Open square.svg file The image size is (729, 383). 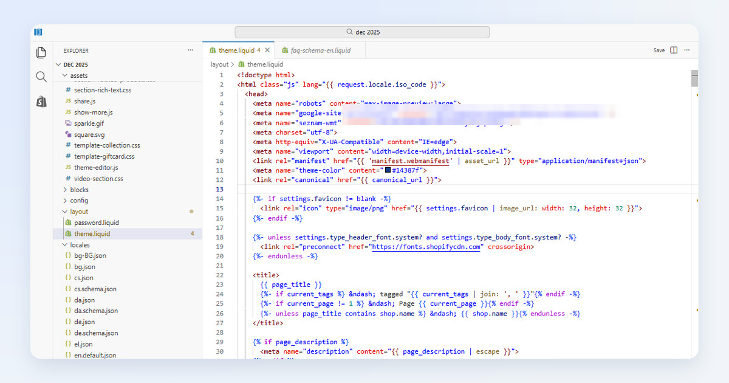[x=89, y=134]
